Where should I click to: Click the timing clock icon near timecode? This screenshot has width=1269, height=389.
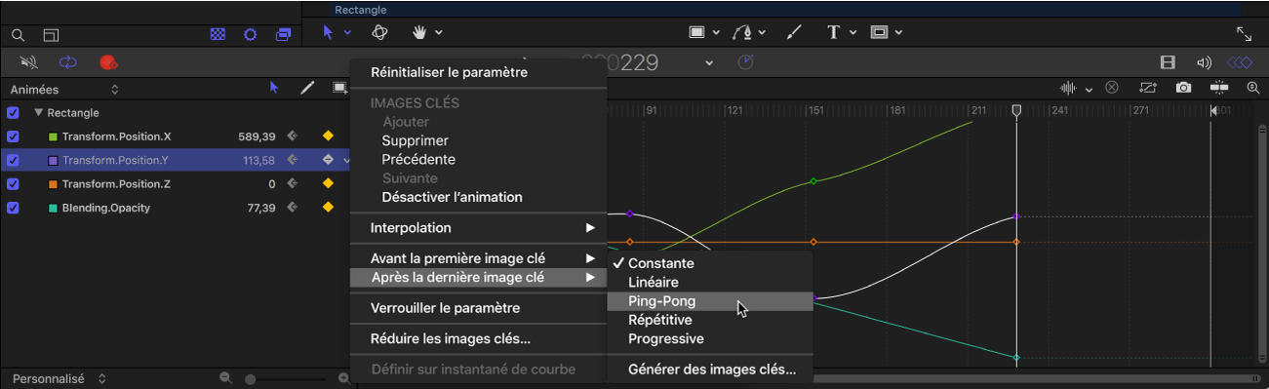pos(745,62)
